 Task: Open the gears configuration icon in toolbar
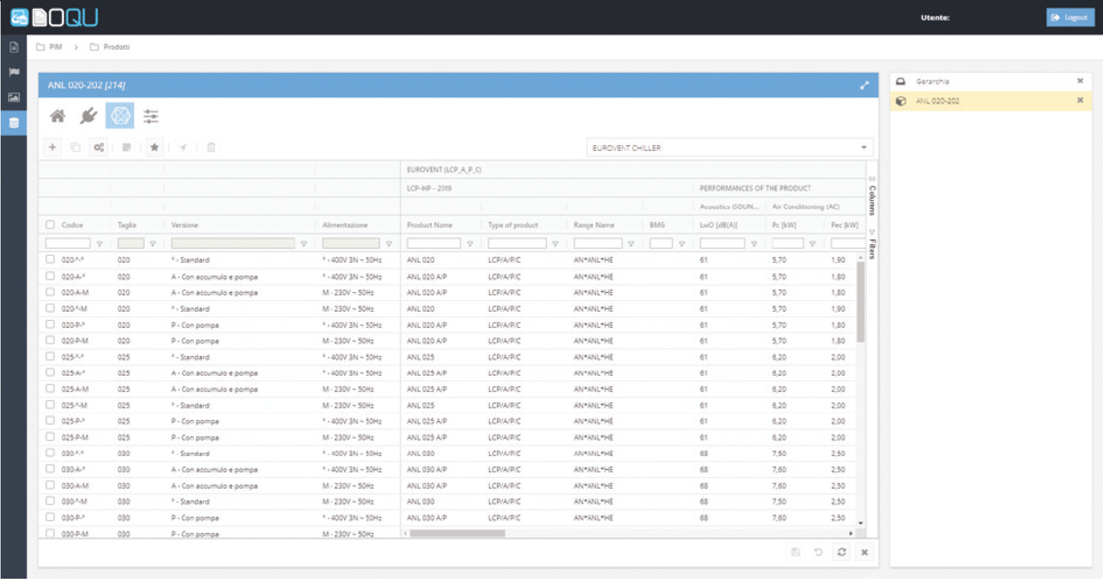coord(99,147)
